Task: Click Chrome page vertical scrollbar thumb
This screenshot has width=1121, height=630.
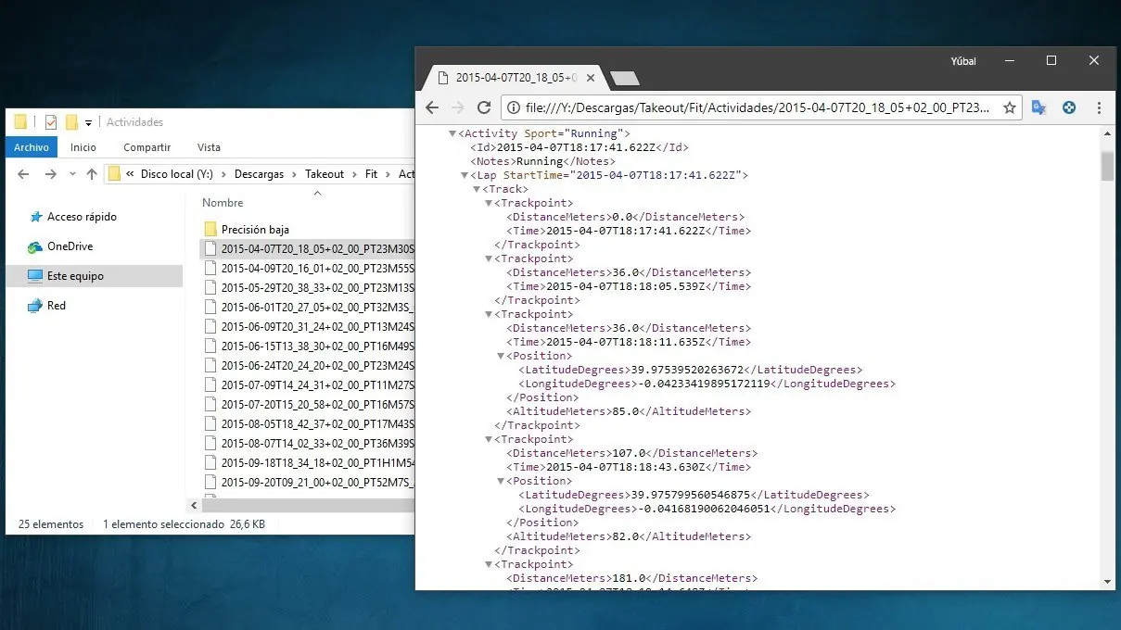Action: [1107, 166]
